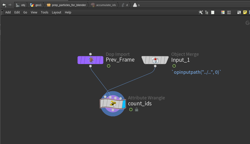Click the yellow sticky note icon

click(245, 12)
